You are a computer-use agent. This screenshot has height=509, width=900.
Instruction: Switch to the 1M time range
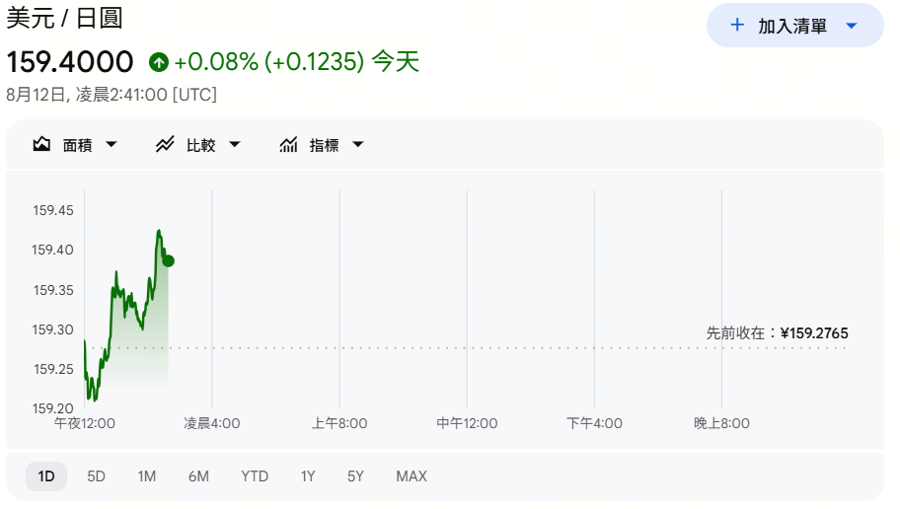tap(146, 476)
